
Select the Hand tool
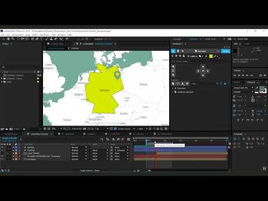(x=8, y=39)
